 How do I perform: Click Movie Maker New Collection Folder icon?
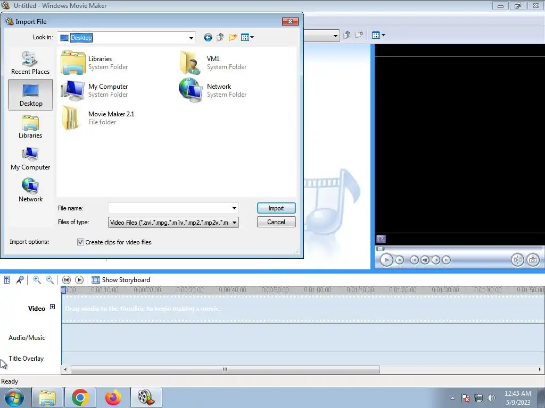click(359, 35)
